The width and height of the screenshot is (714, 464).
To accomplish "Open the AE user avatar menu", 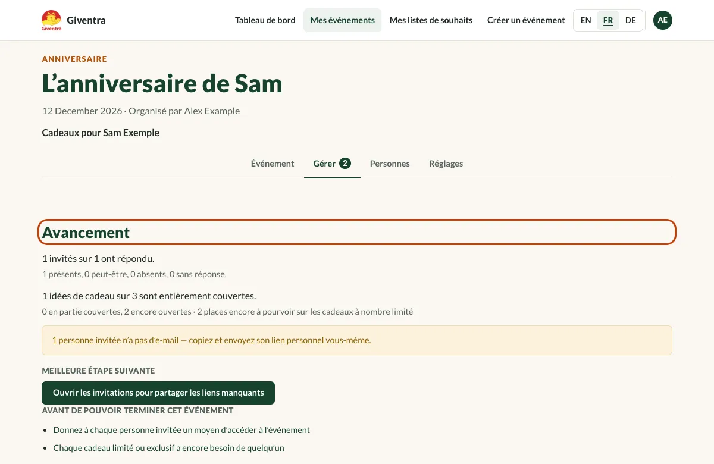I will (x=663, y=20).
